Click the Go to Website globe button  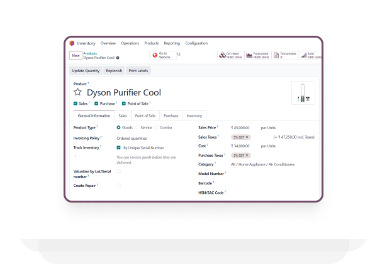(162, 55)
